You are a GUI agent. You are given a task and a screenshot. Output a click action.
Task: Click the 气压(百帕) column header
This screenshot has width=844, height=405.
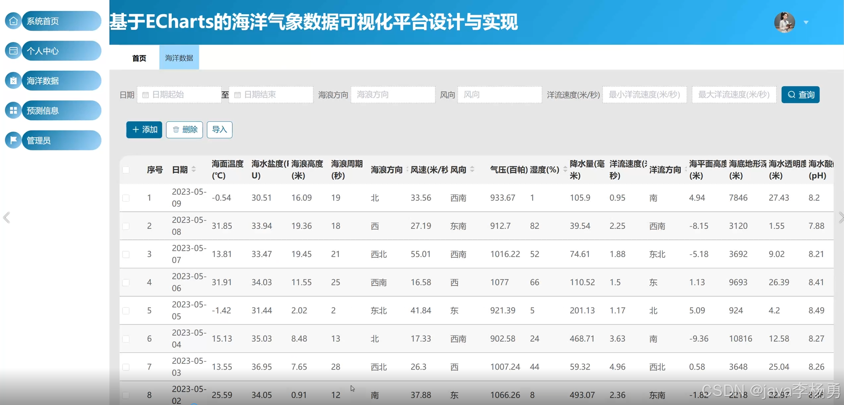tap(508, 170)
